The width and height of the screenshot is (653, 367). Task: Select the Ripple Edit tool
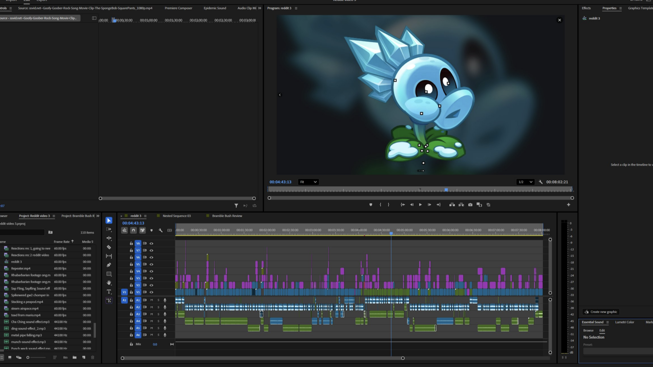pyautogui.click(x=109, y=238)
